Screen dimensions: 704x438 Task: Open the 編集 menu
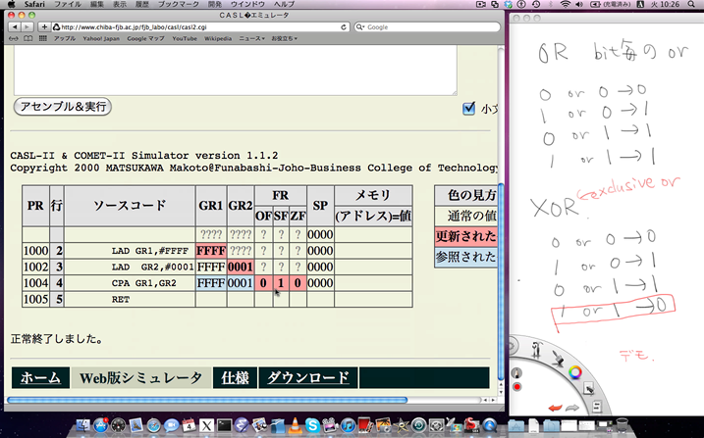tap(97, 4)
